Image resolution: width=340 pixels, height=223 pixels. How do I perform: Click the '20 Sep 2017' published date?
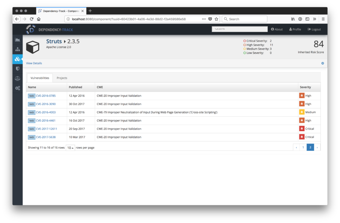[77, 129]
